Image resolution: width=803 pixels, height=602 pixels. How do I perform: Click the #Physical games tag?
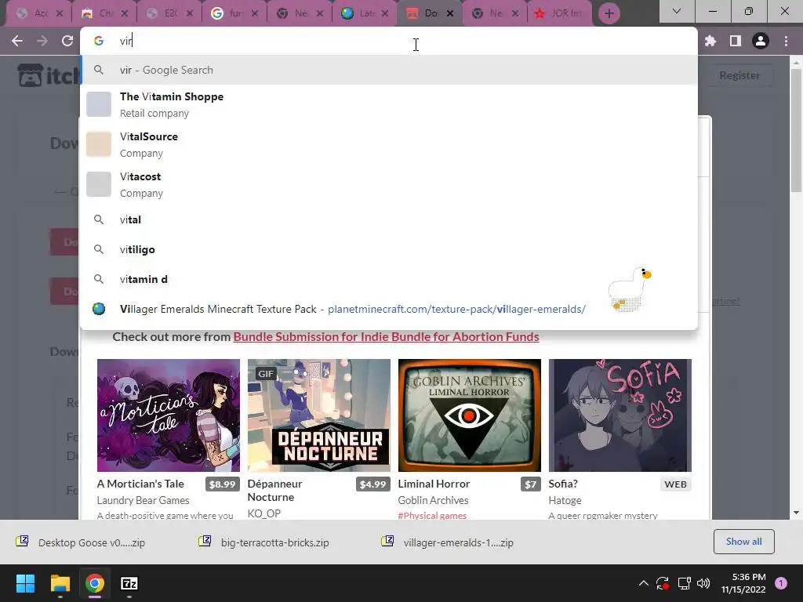[432, 515]
